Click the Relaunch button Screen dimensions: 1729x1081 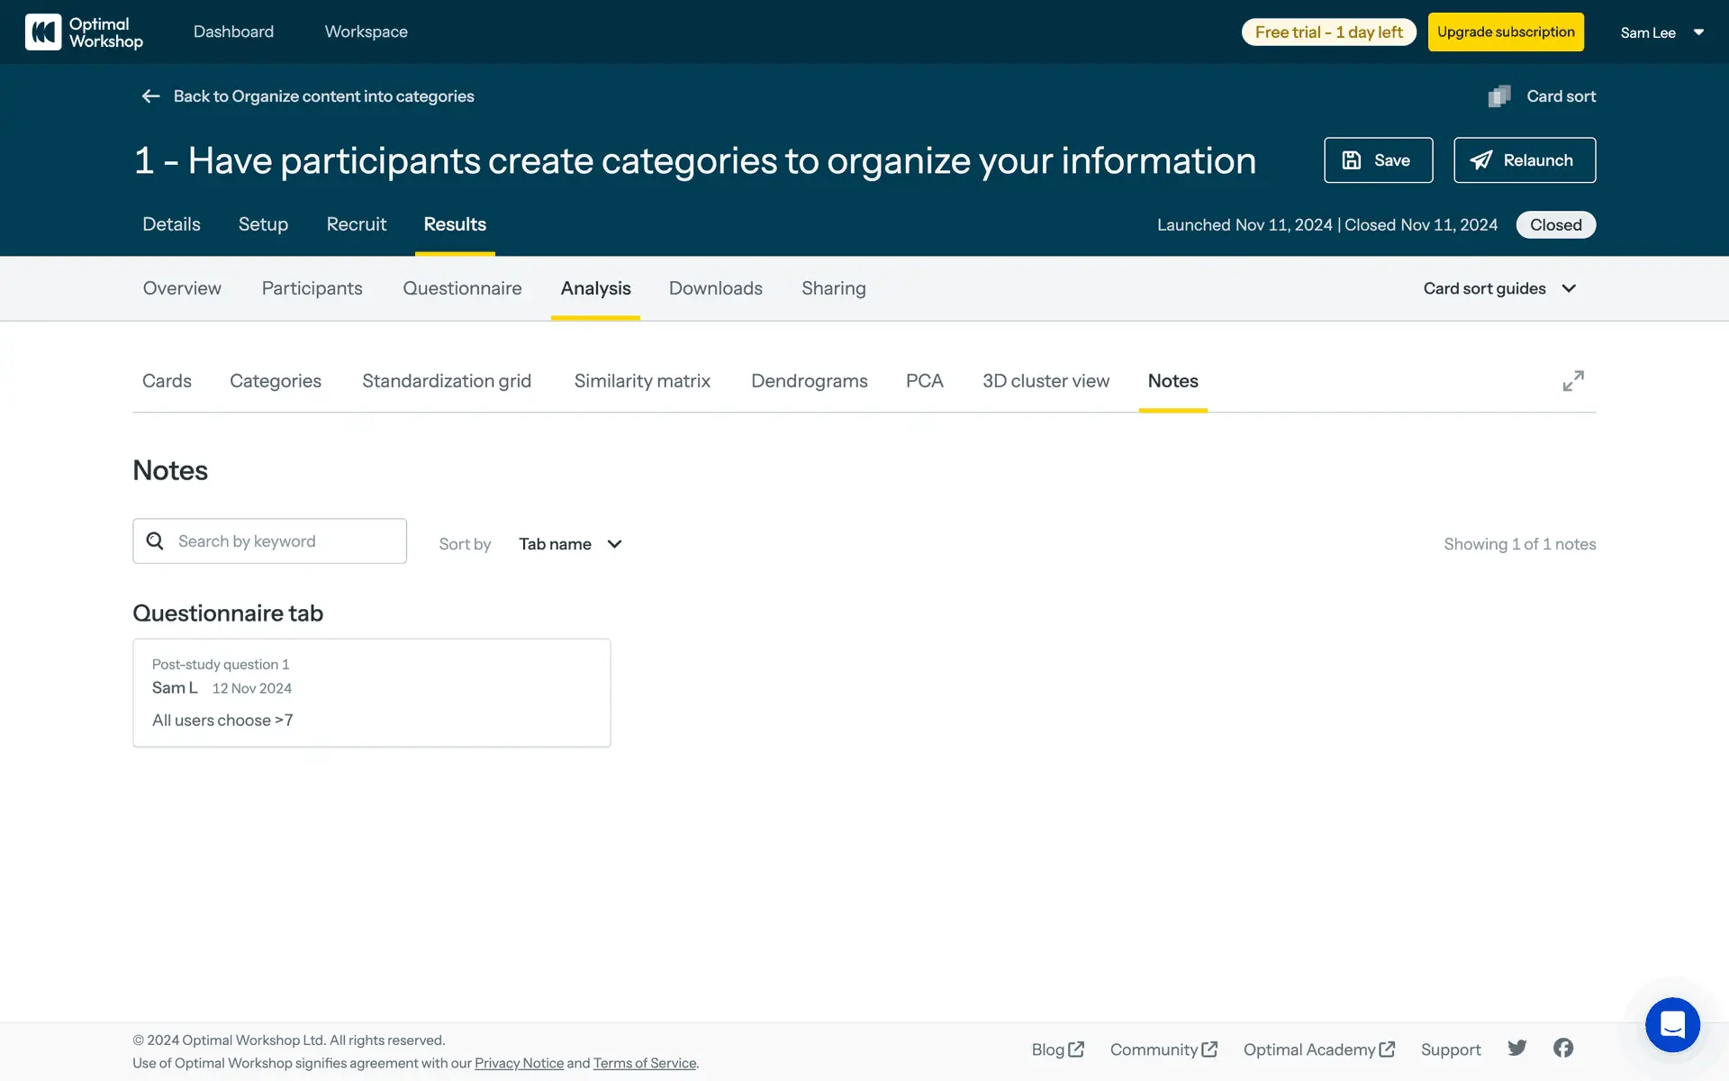[x=1524, y=160]
